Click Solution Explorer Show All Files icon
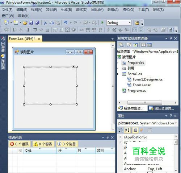The height and width of the screenshot is (173, 181). click(x=129, y=45)
